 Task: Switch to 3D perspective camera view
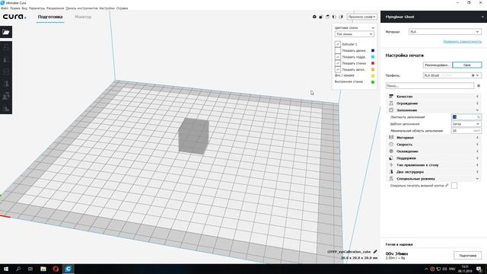314,17
